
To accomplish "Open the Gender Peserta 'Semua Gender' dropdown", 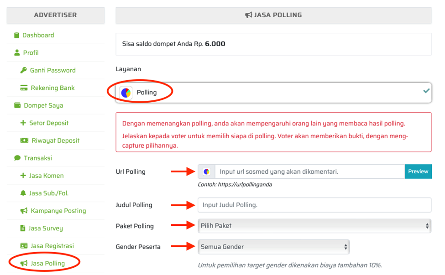I will click(274, 247).
